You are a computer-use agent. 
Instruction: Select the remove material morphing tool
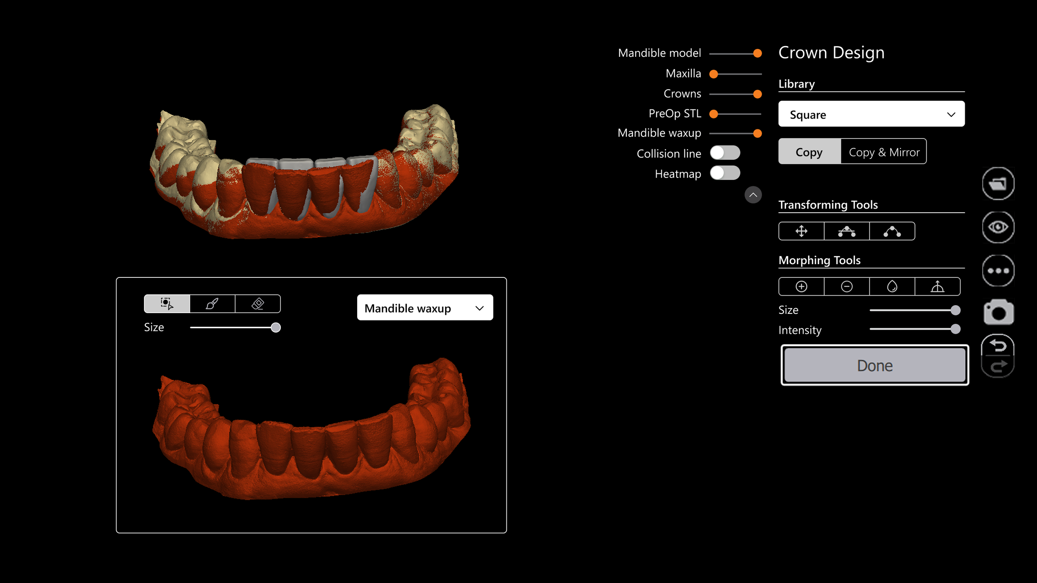pyautogui.click(x=846, y=287)
